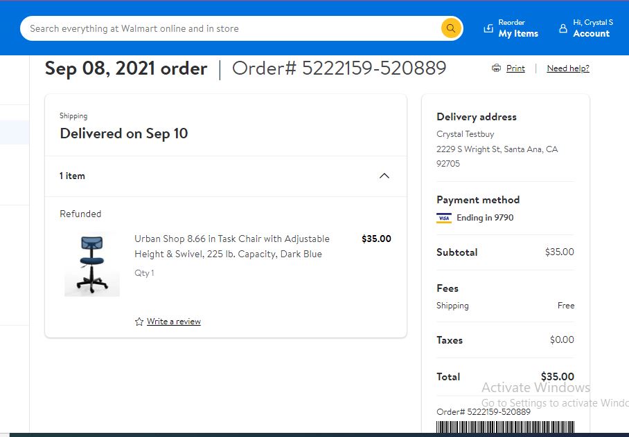
Task: Open the Urban Shop Task Chair product title
Action: pos(232,246)
